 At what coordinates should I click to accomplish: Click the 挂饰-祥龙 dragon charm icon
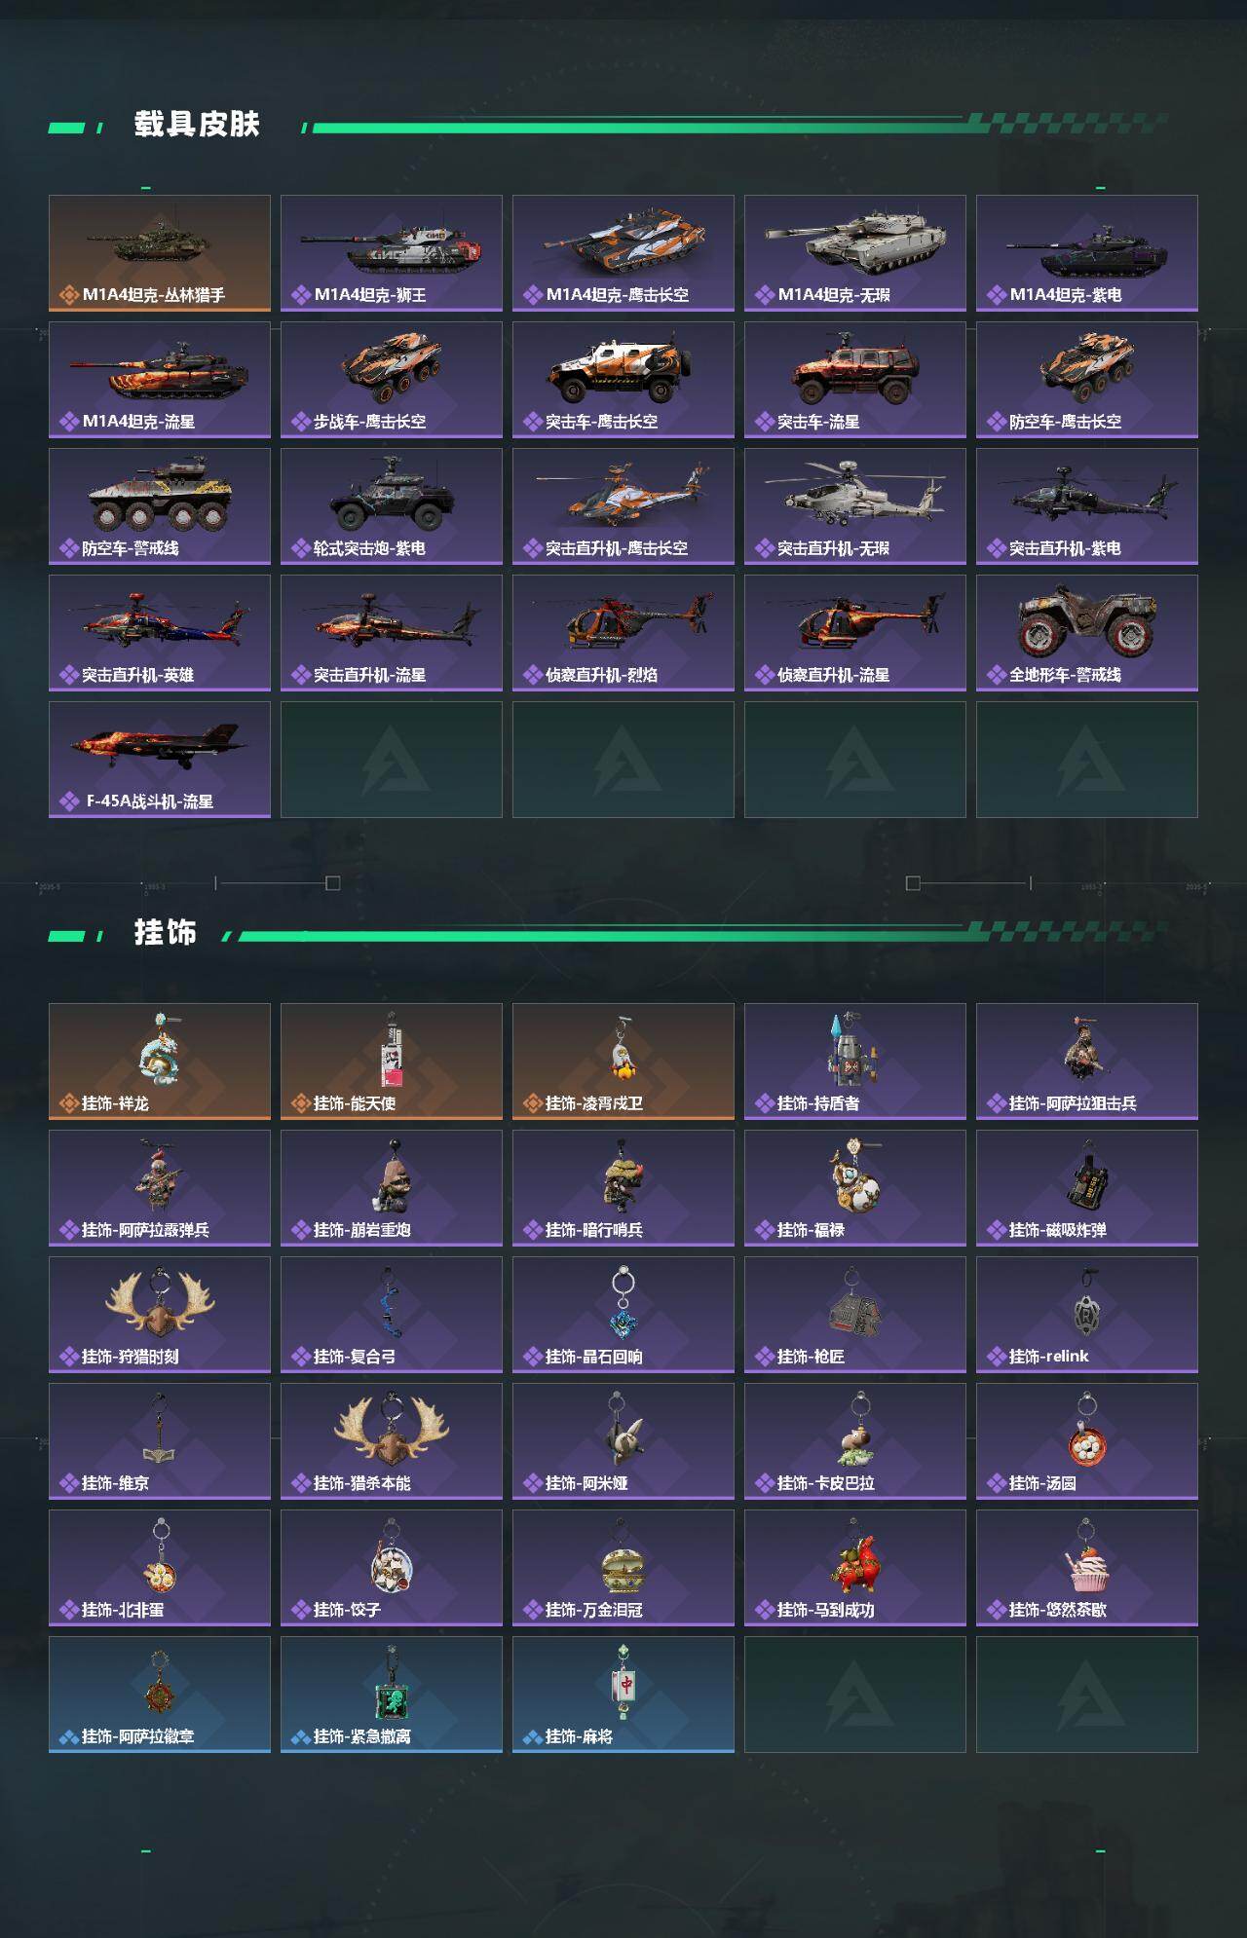tap(160, 1062)
